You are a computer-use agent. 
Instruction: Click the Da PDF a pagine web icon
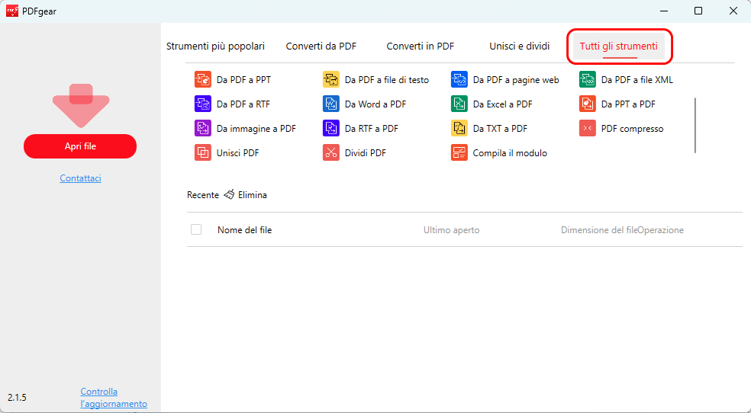pos(459,80)
